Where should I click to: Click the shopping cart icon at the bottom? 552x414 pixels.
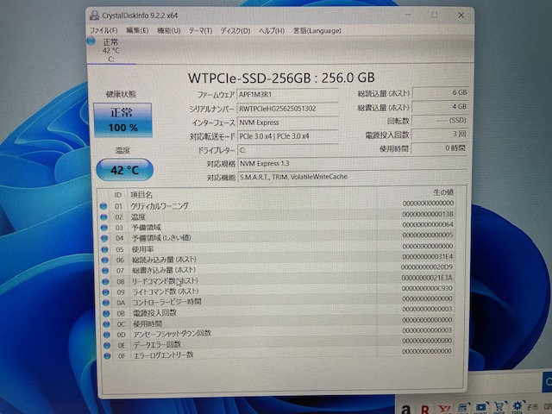tap(498, 406)
